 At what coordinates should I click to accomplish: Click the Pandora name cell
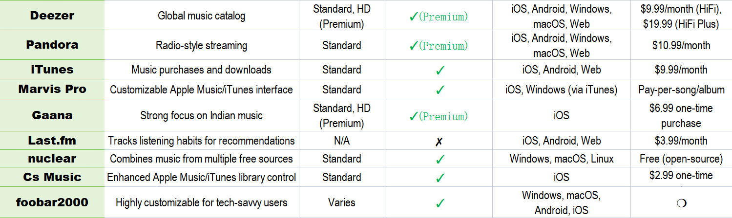pyautogui.click(x=52, y=45)
